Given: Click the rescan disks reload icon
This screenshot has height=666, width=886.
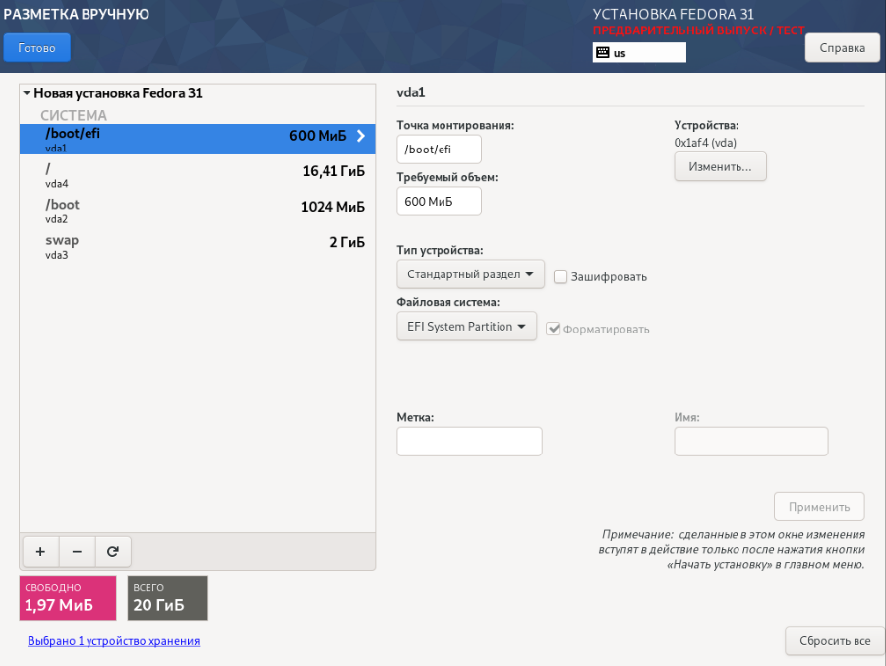Looking at the screenshot, I should 113,551.
